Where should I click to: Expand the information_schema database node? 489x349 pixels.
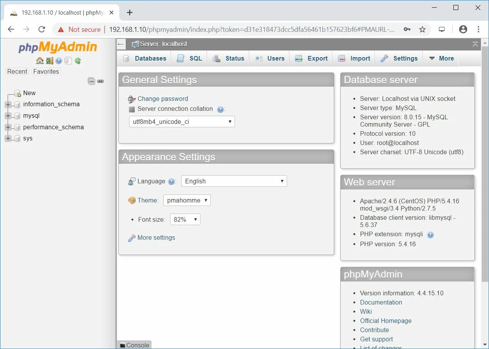pos(8,104)
